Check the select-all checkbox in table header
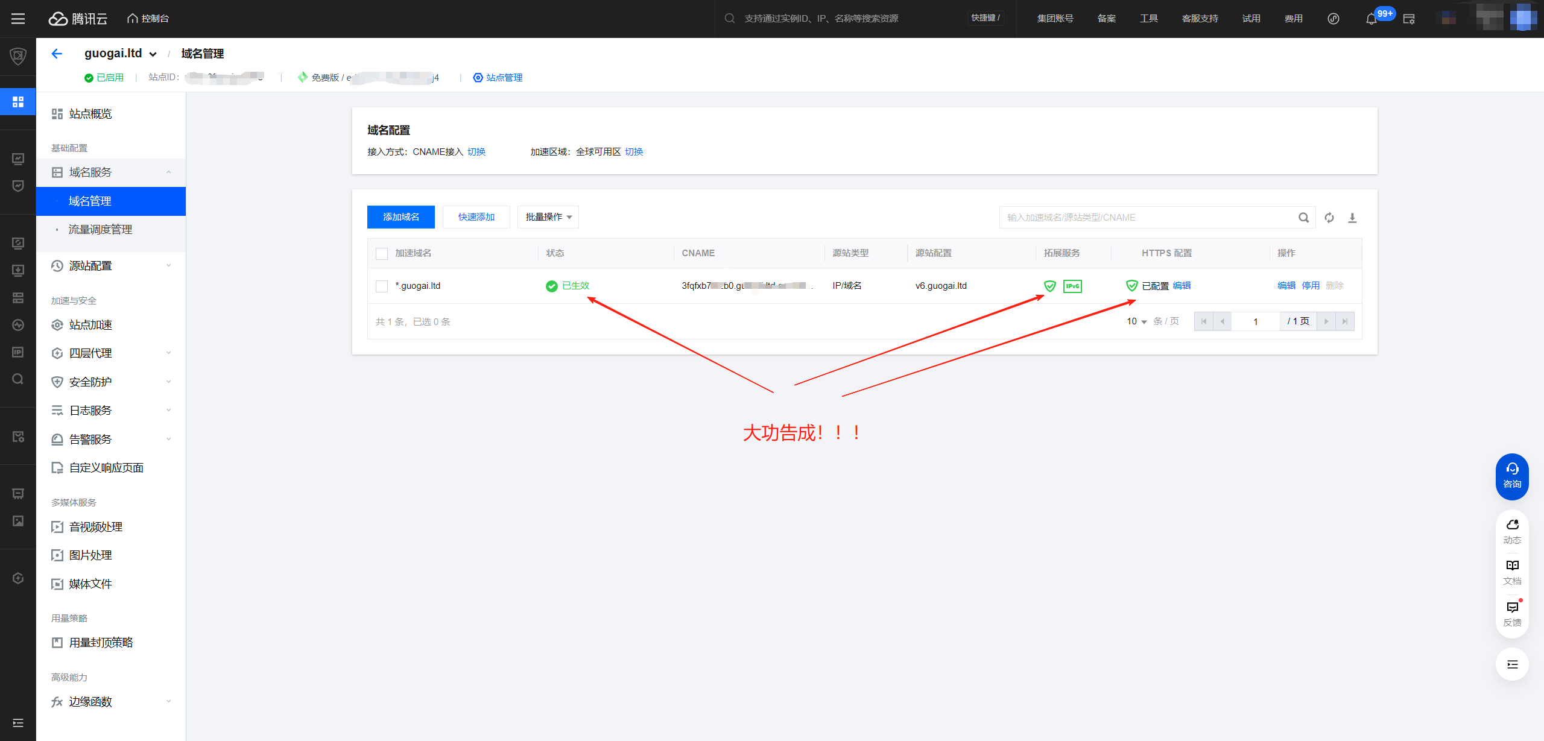 [x=382, y=254]
